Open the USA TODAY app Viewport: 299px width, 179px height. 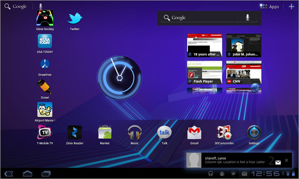[x=45, y=44]
